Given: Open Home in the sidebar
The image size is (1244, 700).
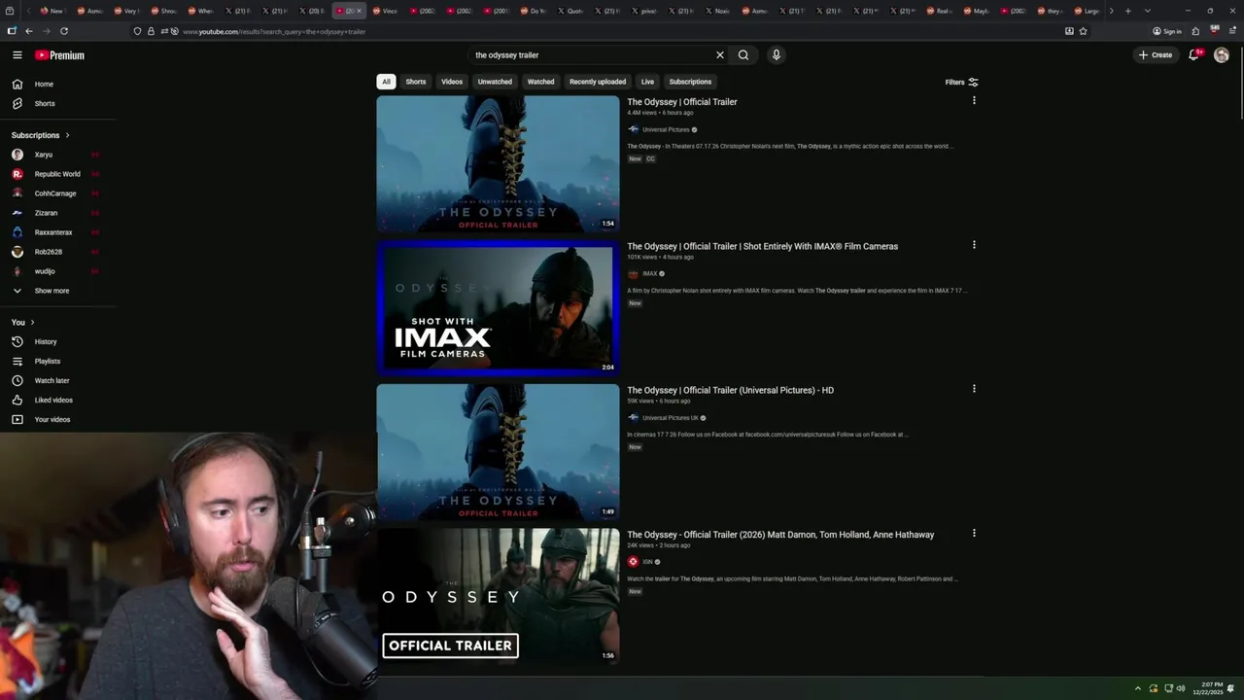Looking at the screenshot, I should [58, 85].
